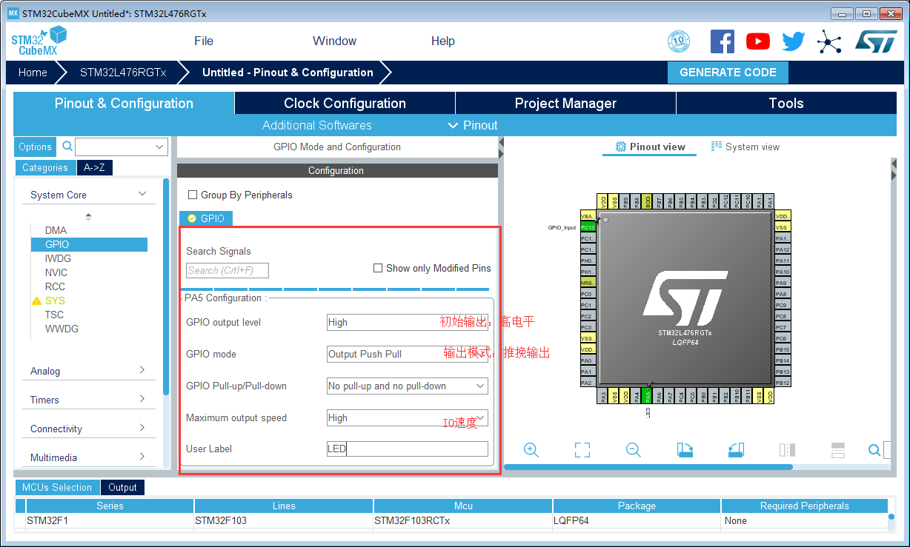Viewport: 910px width, 547px height.
Task: Rotate the chip clockwise
Action: (684, 449)
